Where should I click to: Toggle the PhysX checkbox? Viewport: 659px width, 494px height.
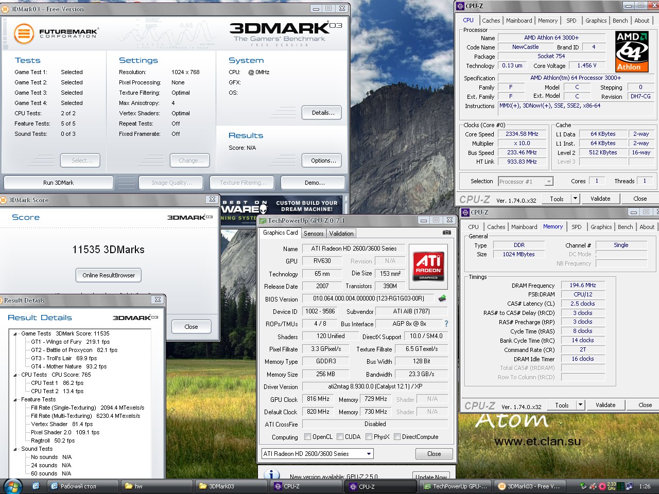tap(369, 437)
